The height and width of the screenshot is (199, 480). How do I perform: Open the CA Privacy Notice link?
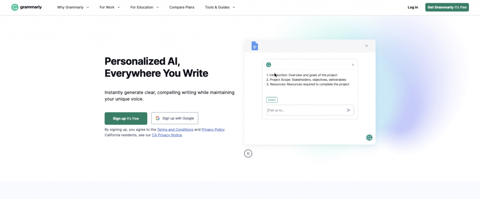(167, 135)
